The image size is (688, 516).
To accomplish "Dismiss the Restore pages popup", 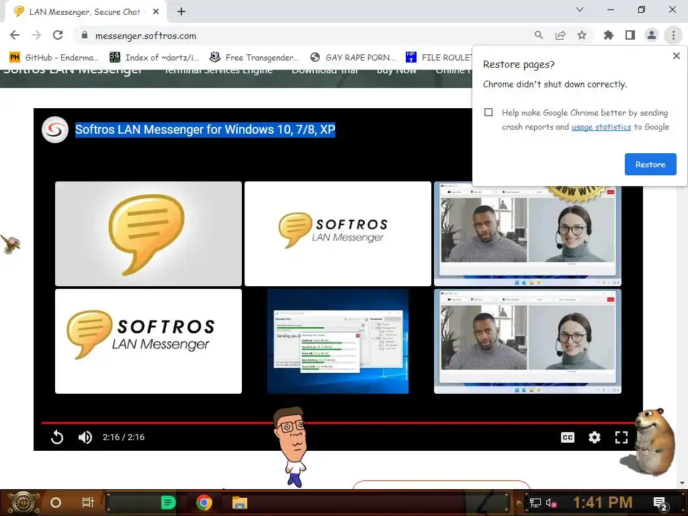I will [x=677, y=56].
